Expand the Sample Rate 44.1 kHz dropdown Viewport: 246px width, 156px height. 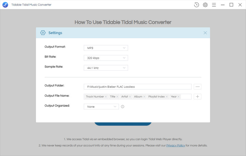click(x=106, y=68)
